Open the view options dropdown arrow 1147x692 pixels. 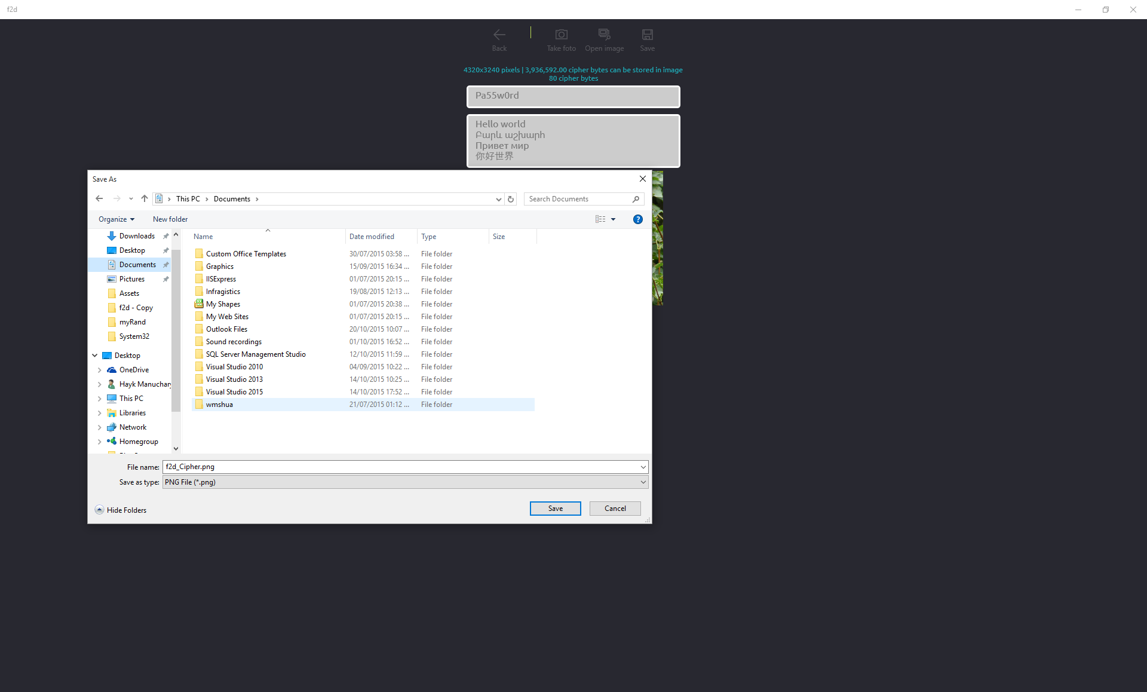pos(613,220)
